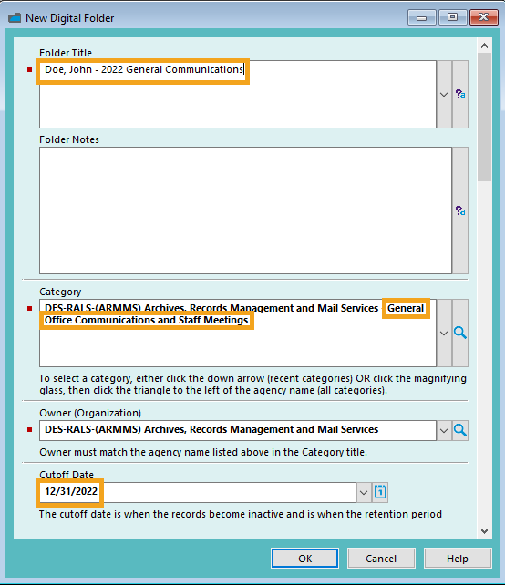Click the spell-check icon beside Folder Notes

click(460, 210)
